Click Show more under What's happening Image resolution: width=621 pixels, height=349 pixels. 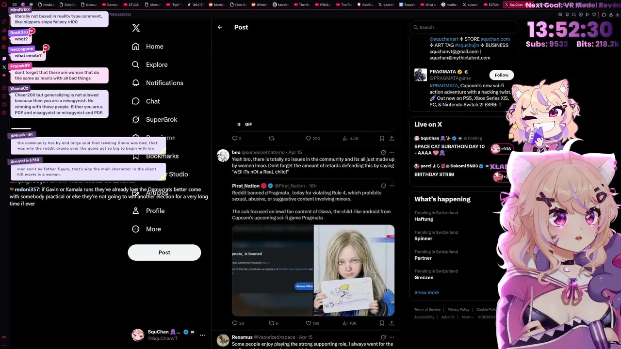(426, 293)
